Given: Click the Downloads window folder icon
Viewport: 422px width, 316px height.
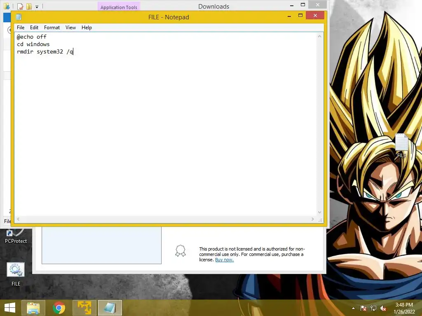Looking at the screenshot, I should pyautogui.click(x=7, y=6).
